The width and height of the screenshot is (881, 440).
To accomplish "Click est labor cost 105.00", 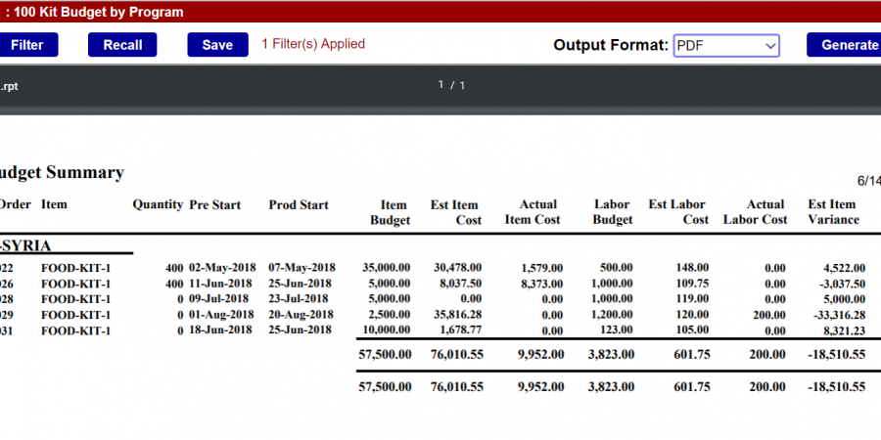I will tap(692, 330).
